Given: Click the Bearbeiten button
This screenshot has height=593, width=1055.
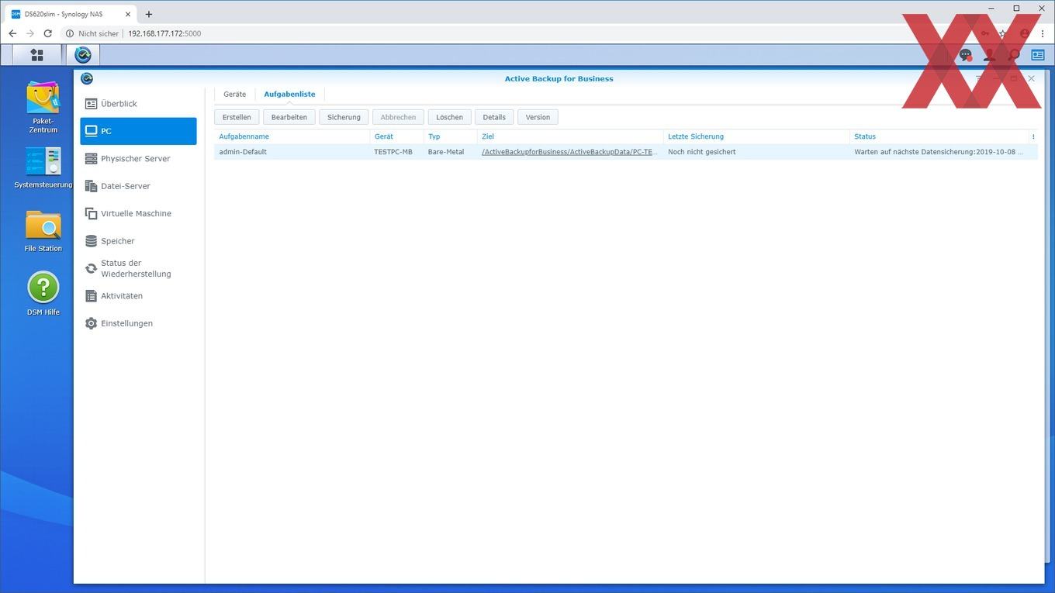Looking at the screenshot, I should pos(289,117).
